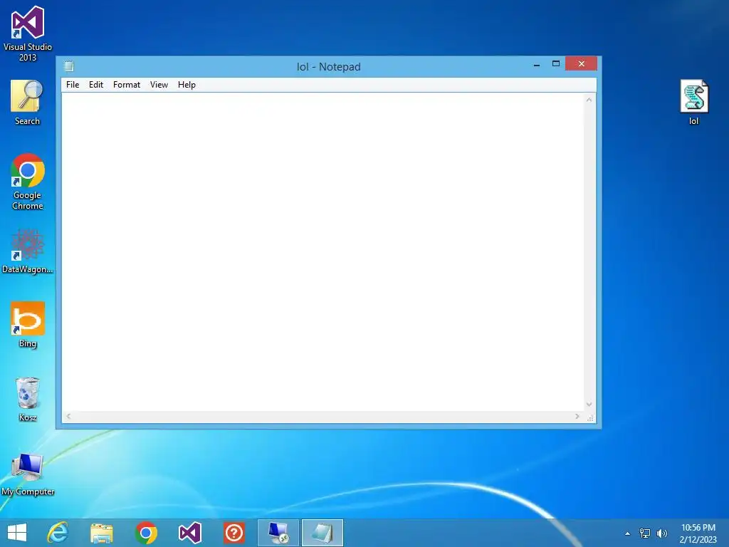Select the Search desktop icon
The width and height of the screenshot is (729, 547).
(x=28, y=103)
